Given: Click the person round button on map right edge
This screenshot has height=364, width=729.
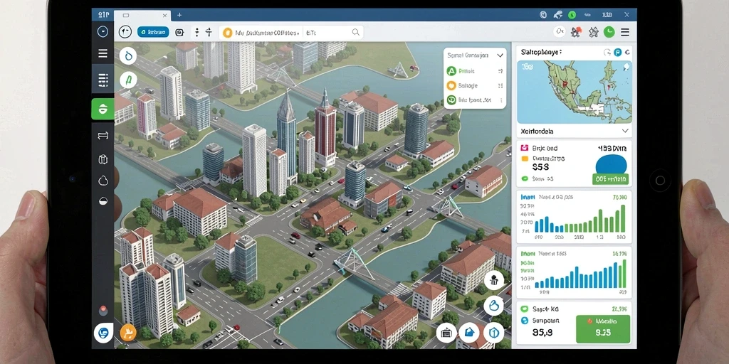Looking at the screenshot, I should coord(494,280).
